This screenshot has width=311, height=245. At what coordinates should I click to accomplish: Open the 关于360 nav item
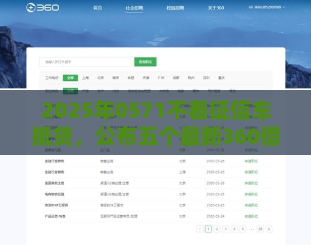(x=216, y=8)
